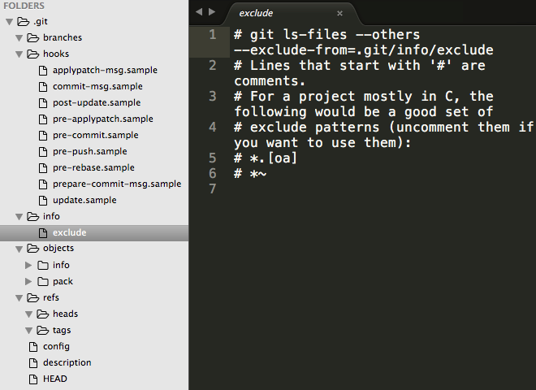Collapse the refs folder
This screenshot has width=536, height=390.
pos(19,298)
